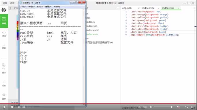Select index.wxss in the file tree
Viewport: 197px width, 110px height.
click(x=92, y=34)
